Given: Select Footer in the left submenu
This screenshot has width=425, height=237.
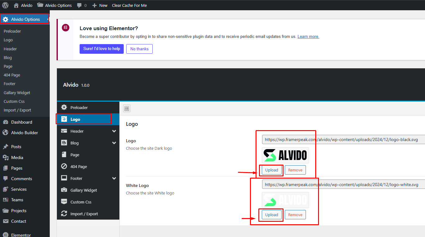Looking at the screenshot, I should (10, 84).
